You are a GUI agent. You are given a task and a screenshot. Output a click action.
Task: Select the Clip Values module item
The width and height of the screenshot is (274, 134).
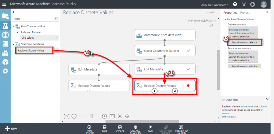point(39,38)
